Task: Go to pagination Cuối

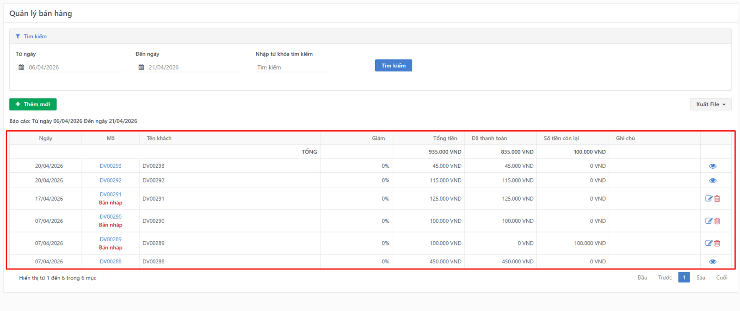Action: [x=722, y=278]
